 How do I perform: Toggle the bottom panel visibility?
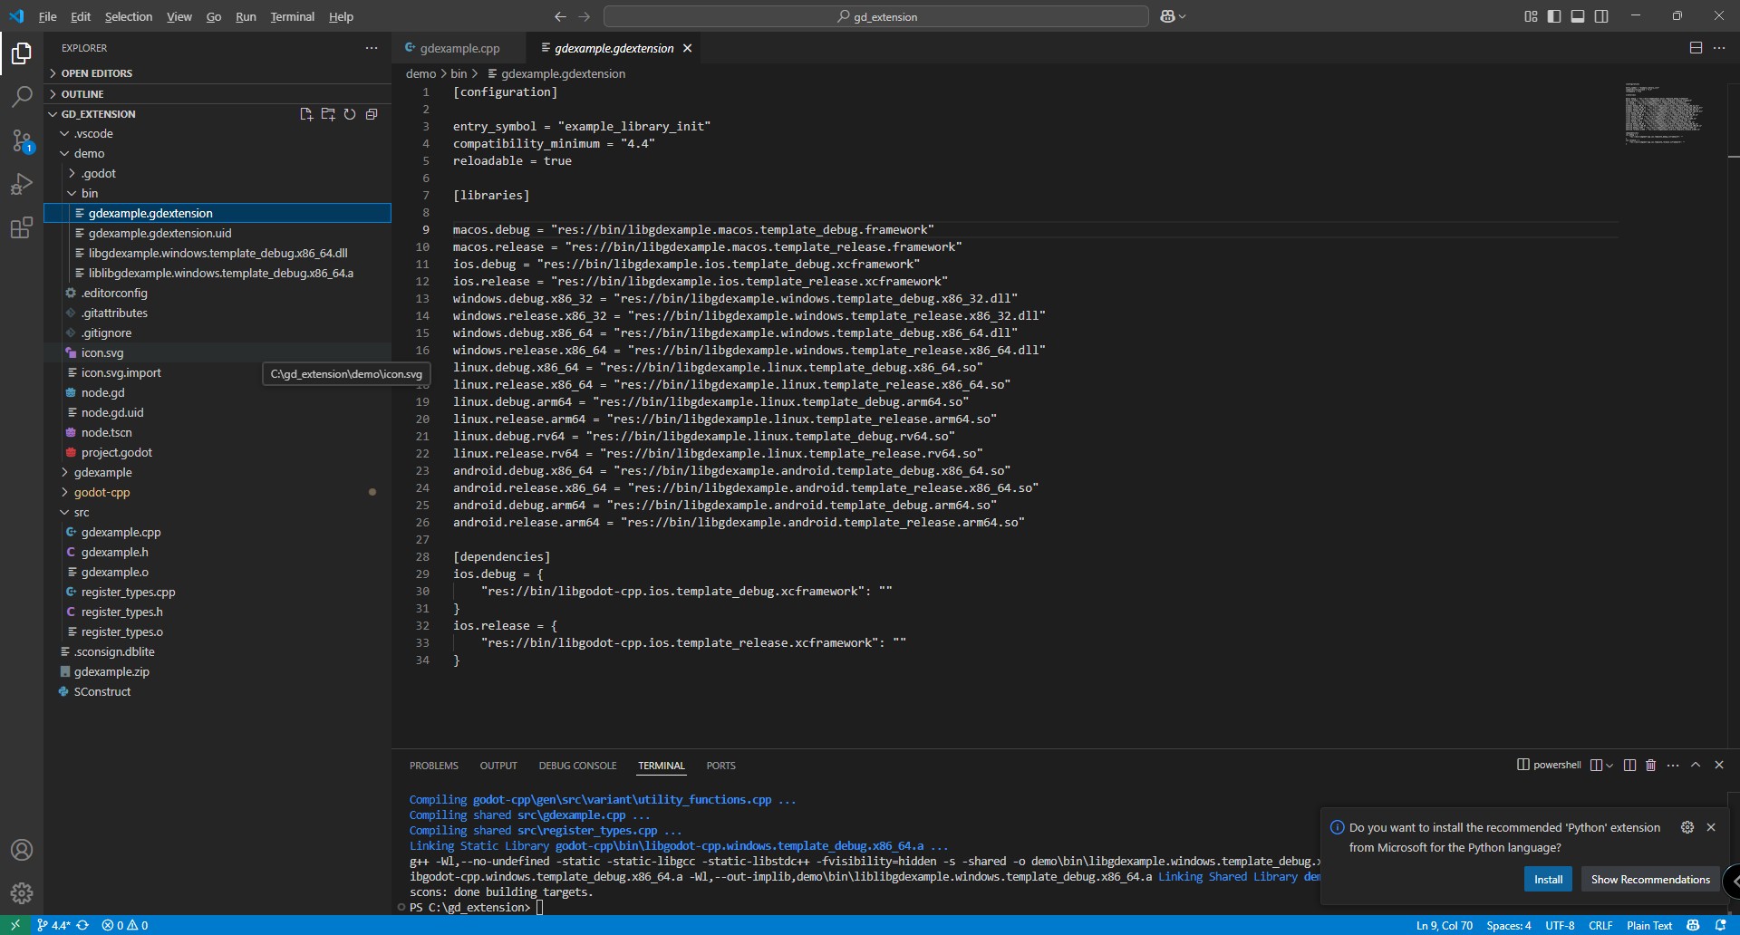point(1578,16)
